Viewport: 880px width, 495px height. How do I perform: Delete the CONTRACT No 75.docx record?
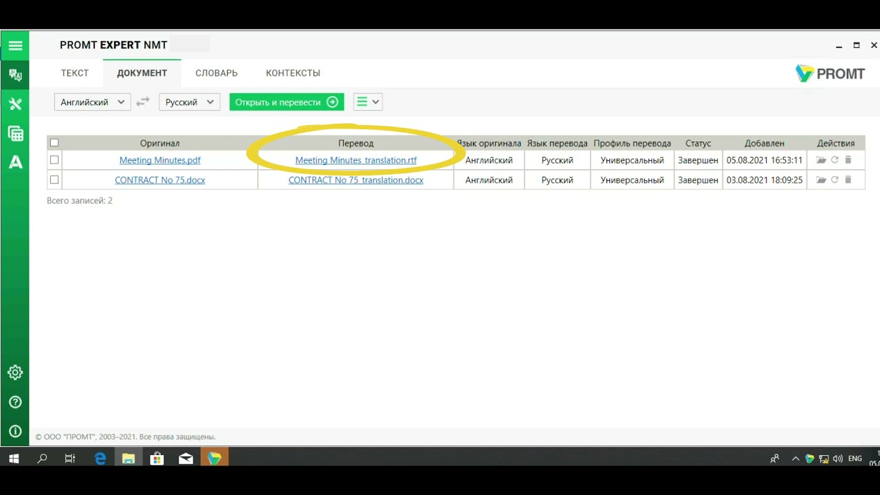[848, 180]
